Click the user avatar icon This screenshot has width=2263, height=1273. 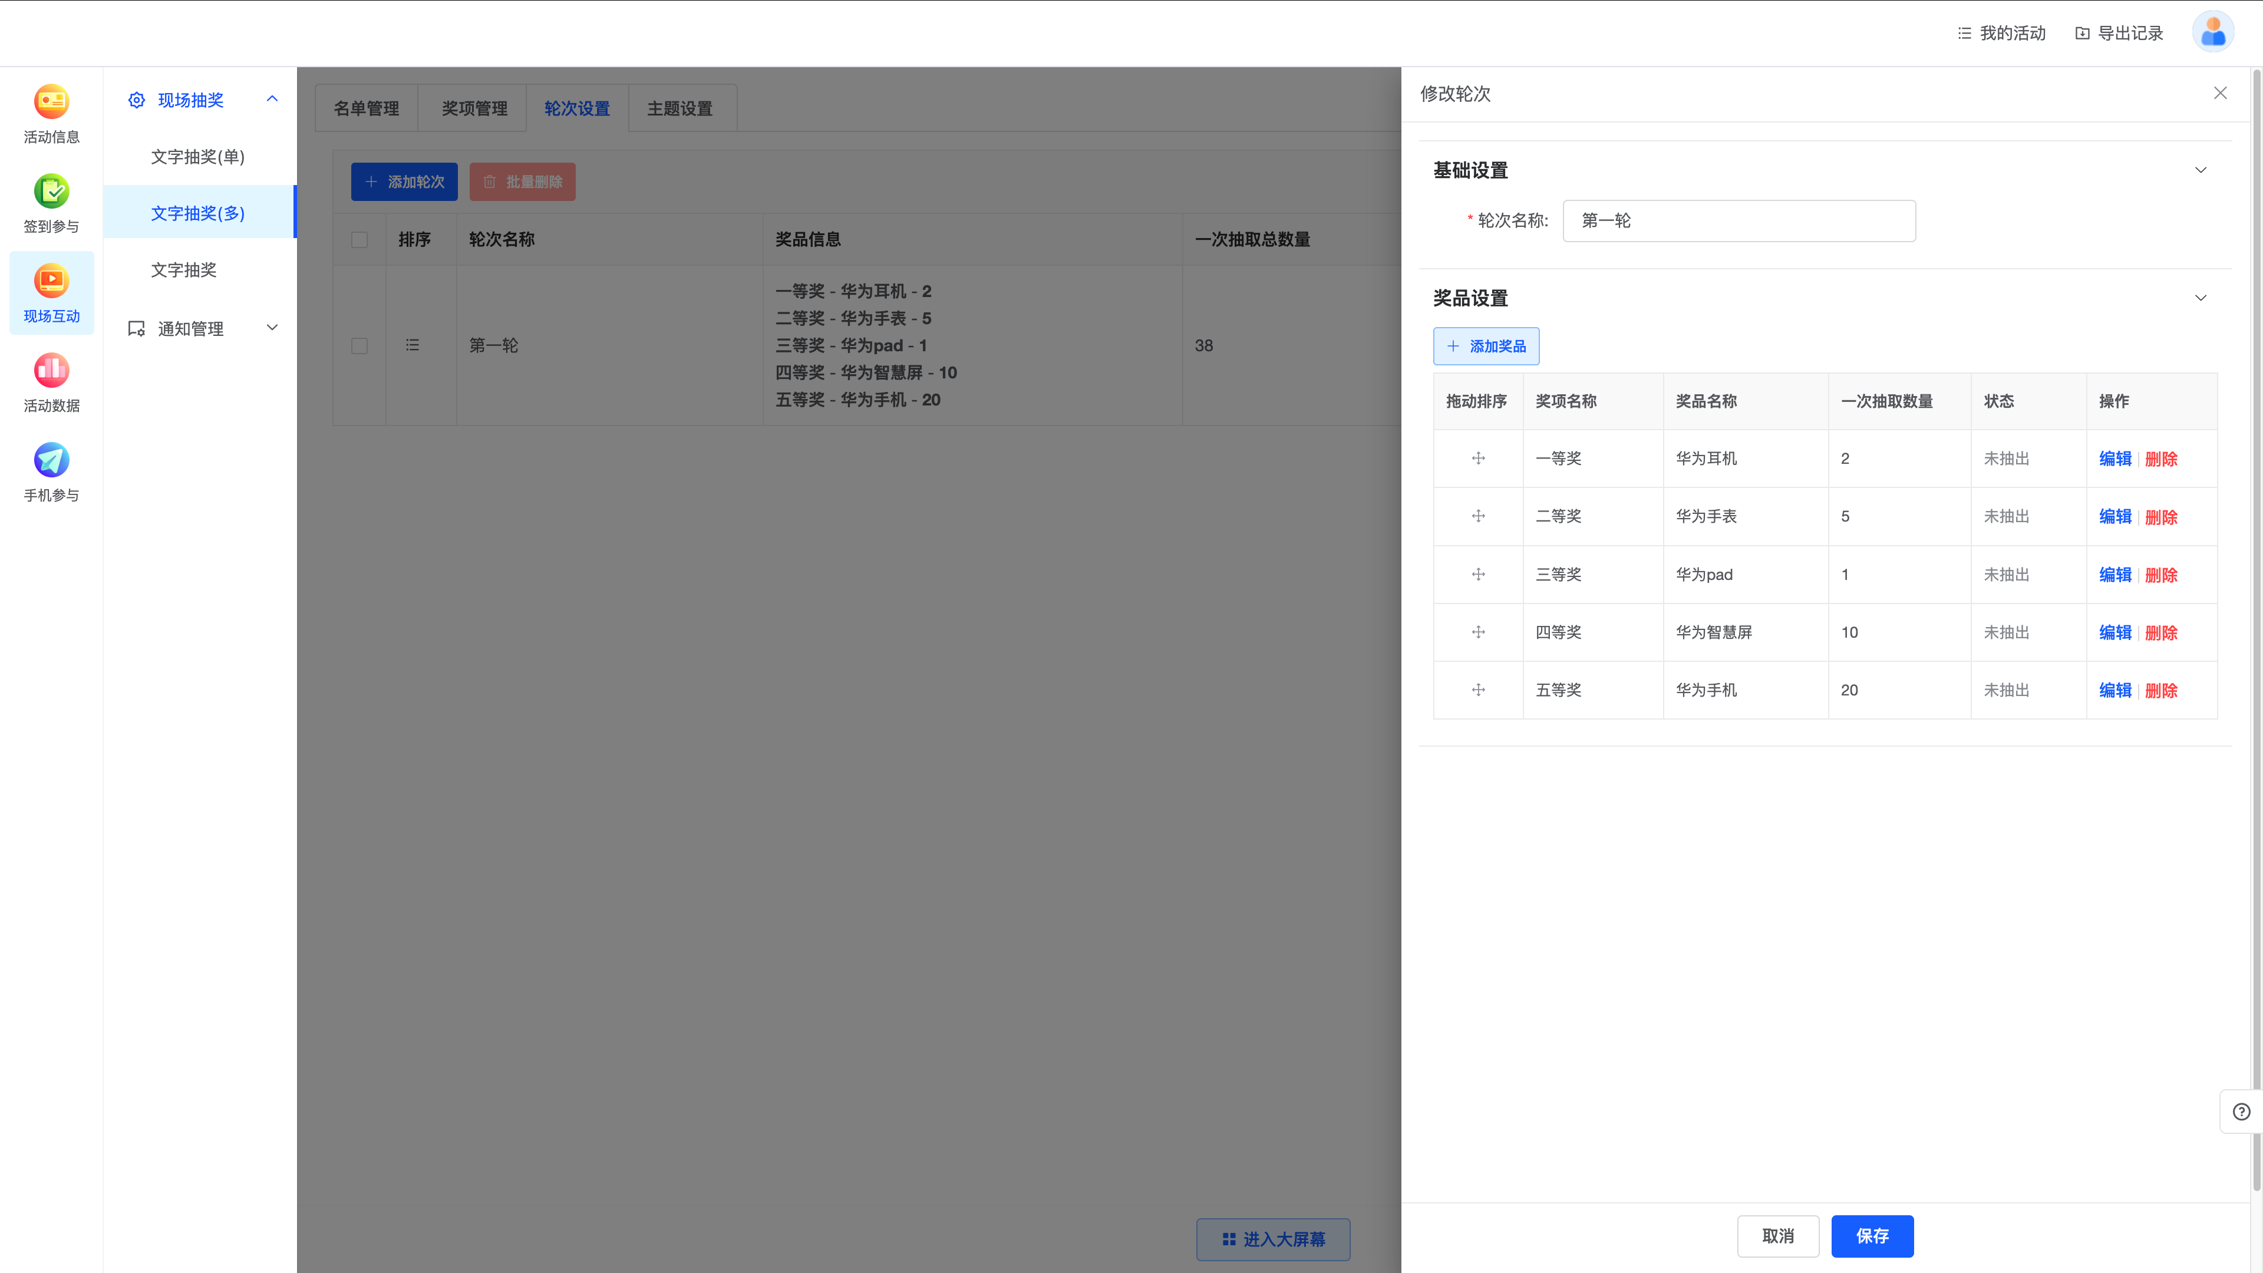pos(2213,32)
